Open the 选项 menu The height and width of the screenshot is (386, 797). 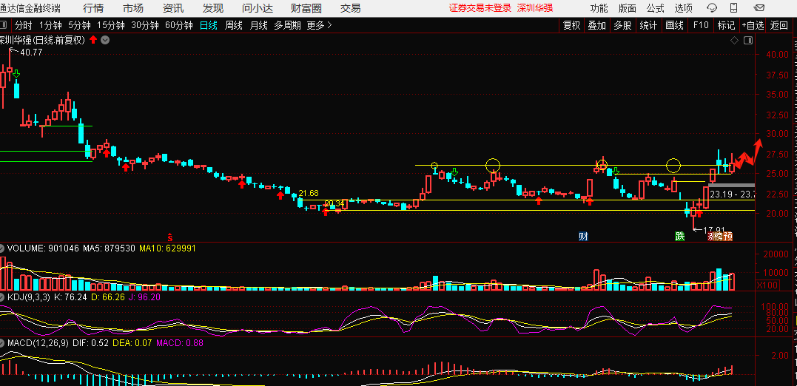(x=684, y=8)
